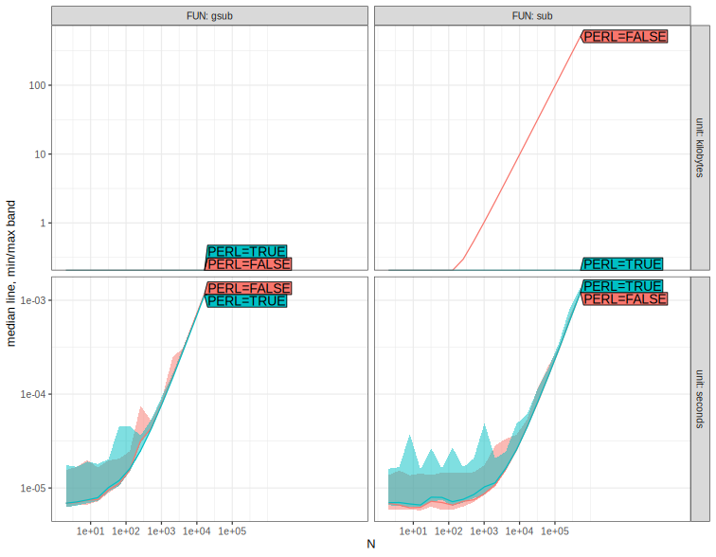Click the "1e-03" seconds y-axis tick label
This screenshot has height=557, width=716.
[33, 300]
